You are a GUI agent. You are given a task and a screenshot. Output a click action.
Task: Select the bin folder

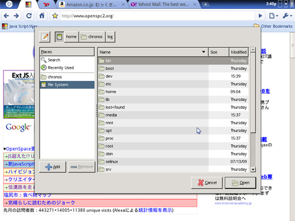tap(173, 61)
